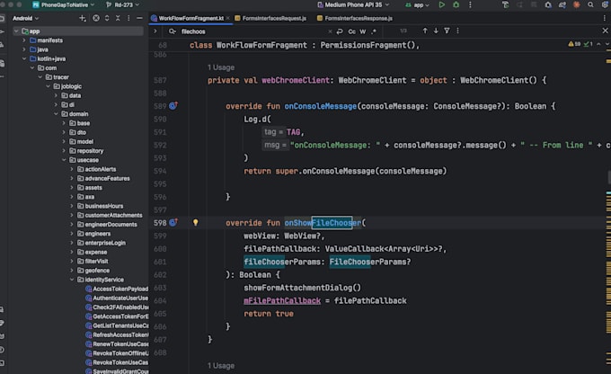Image resolution: width=611 pixels, height=374 pixels.
Task: Open the Search Everywhere magnifier icon
Action: (x=590, y=5)
